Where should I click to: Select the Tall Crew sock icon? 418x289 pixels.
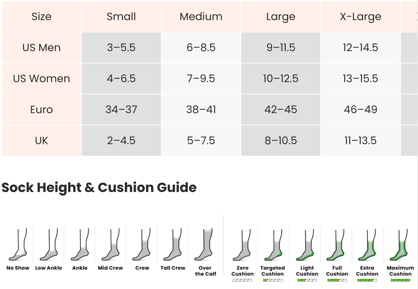coord(173,244)
